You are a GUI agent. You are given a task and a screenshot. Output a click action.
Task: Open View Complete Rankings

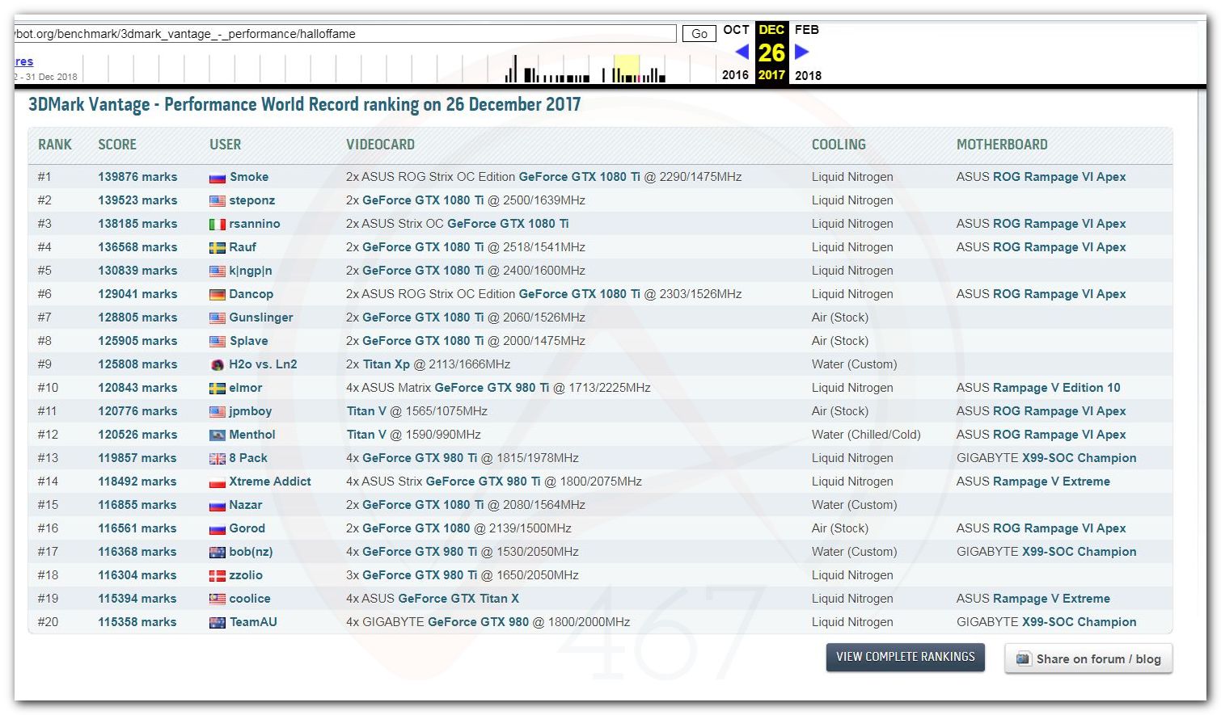[x=905, y=657]
